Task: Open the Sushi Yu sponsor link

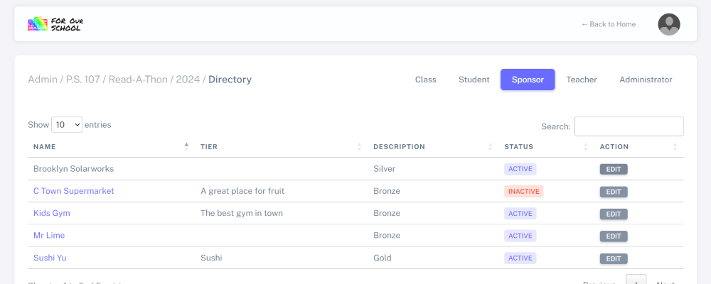Action: tap(50, 258)
